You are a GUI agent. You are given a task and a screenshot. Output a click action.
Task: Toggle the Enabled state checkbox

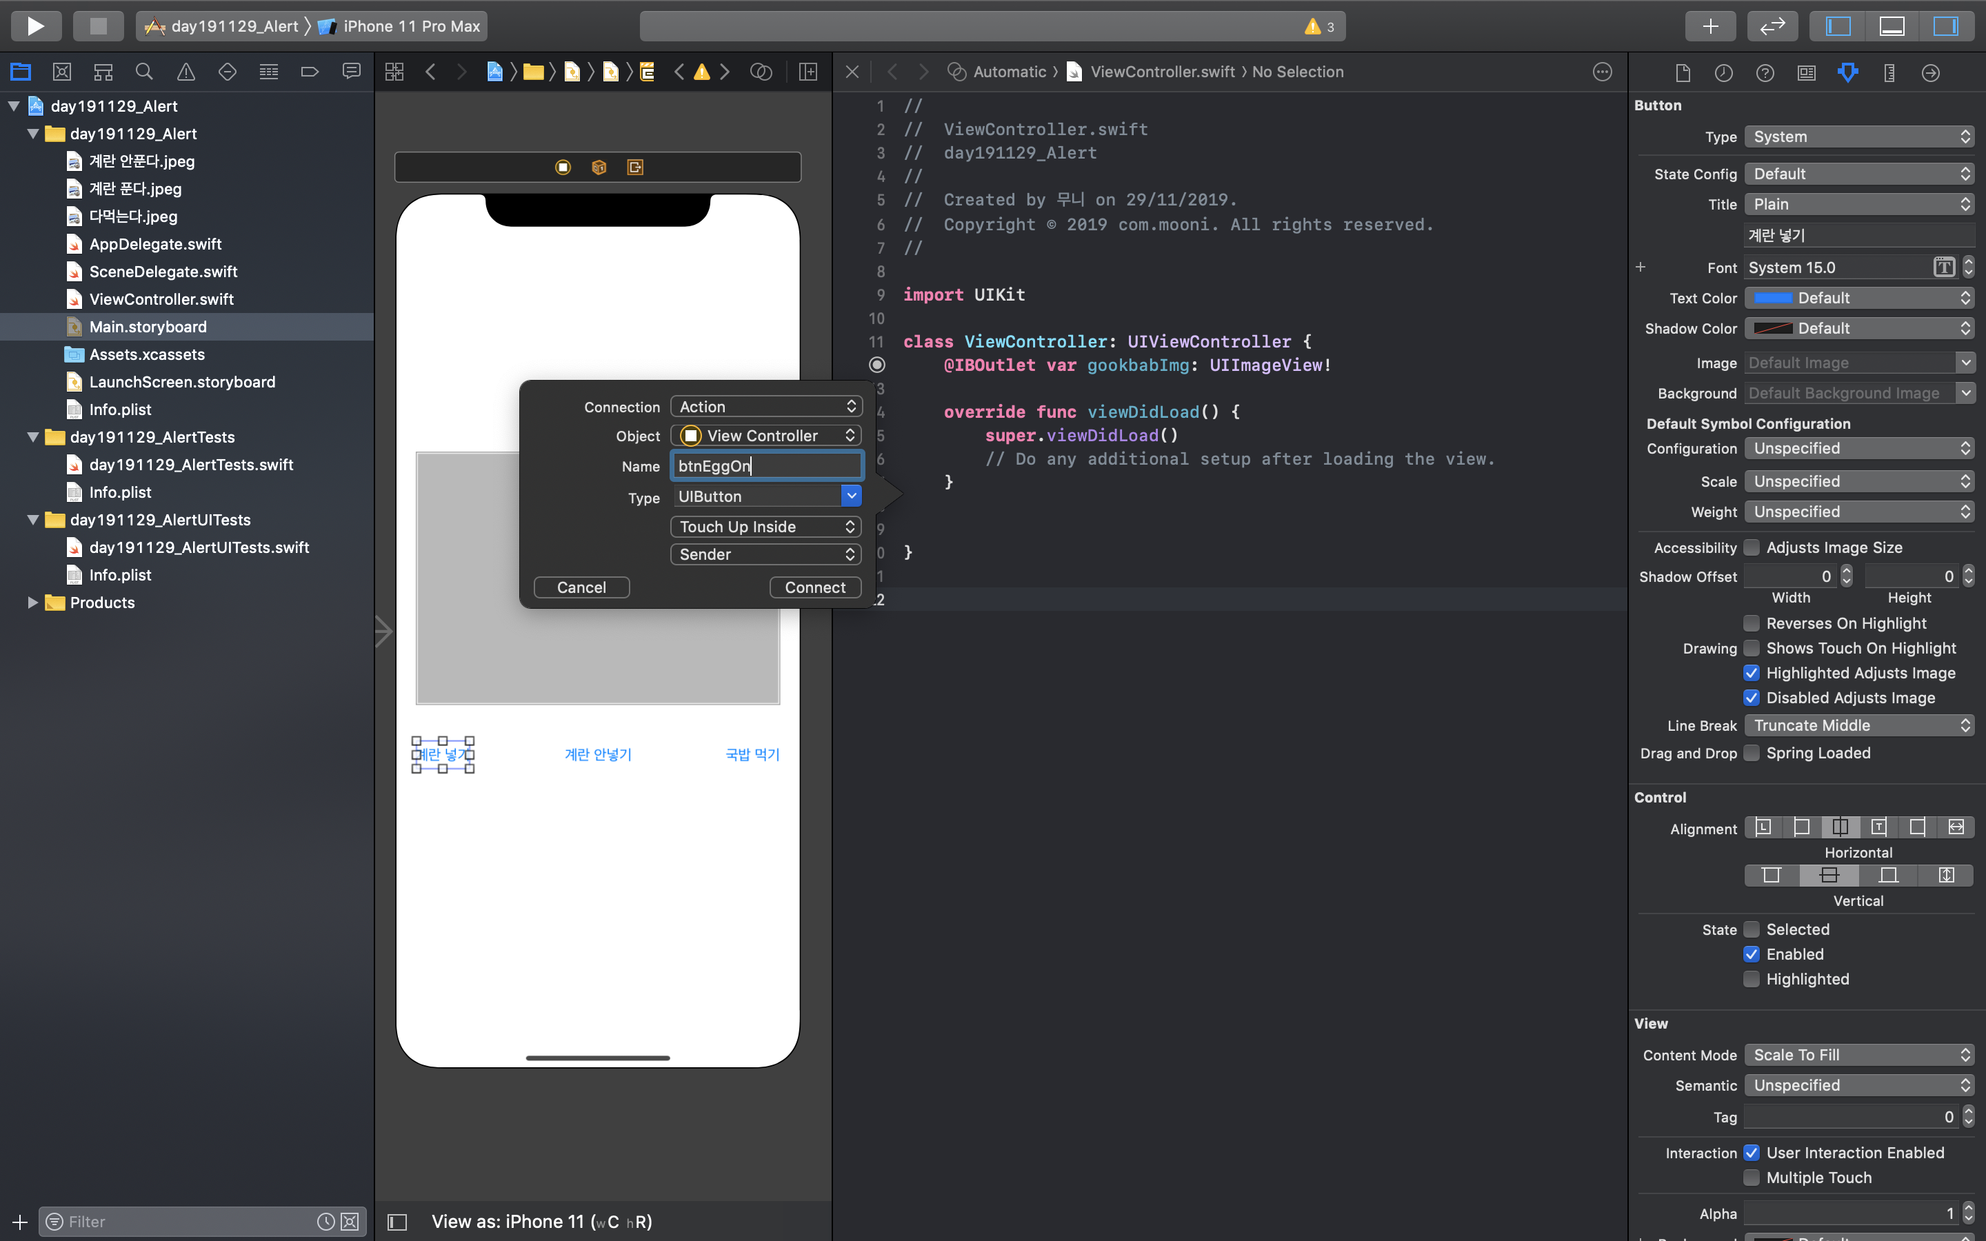[x=1752, y=954]
